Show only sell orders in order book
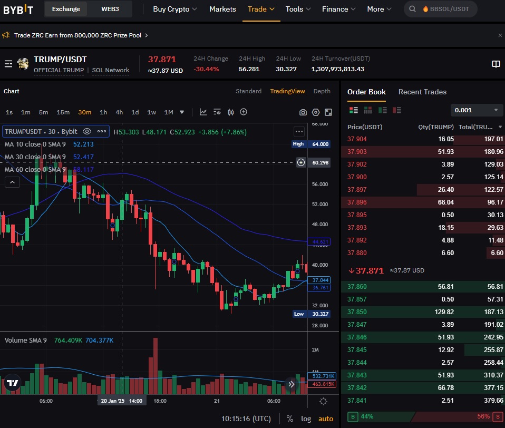The image size is (505, 428). (x=397, y=110)
